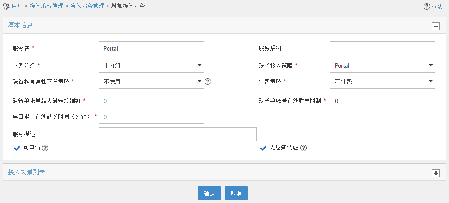Go to 用户 in breadcrumb
The width and height of the screenshot is (449, 203).
tap(17, 6)
